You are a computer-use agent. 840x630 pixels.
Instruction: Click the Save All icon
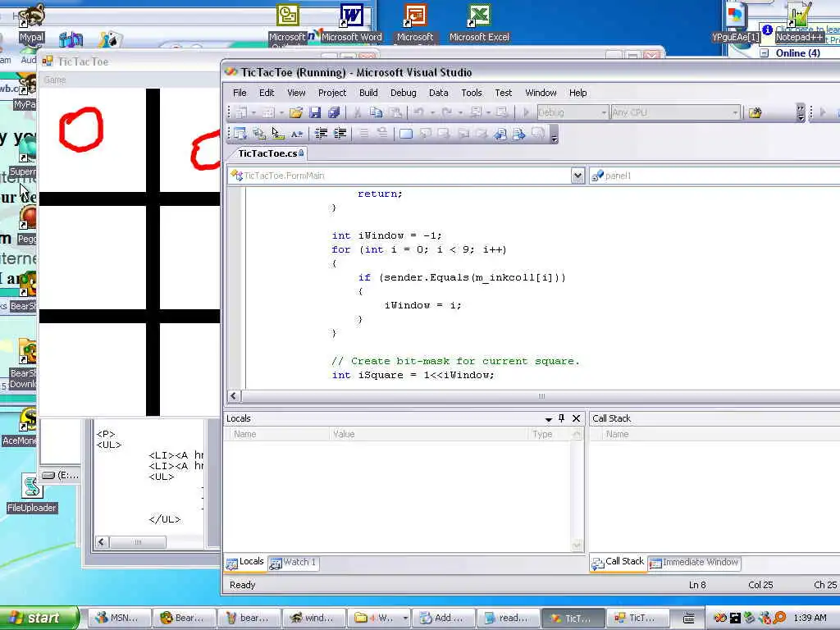pos(334,112)
